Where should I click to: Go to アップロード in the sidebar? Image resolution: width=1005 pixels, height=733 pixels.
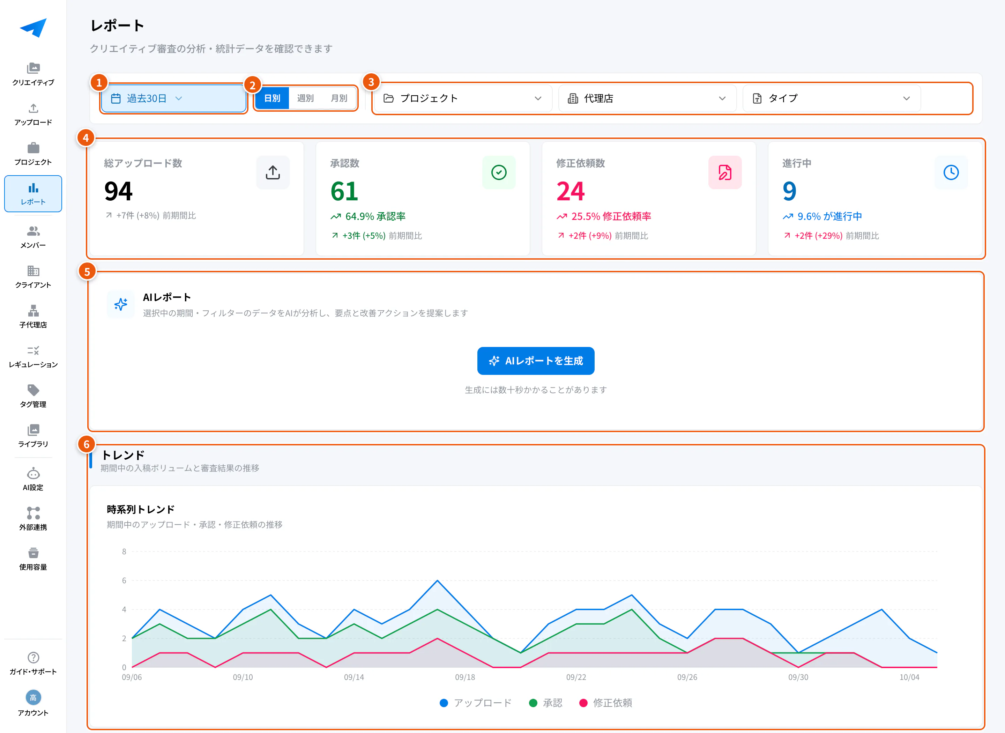pyautogui.click(x=33, y=114)
